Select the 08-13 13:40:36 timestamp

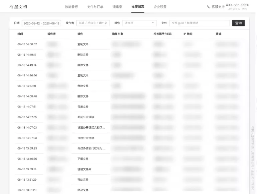pos(27,159)
